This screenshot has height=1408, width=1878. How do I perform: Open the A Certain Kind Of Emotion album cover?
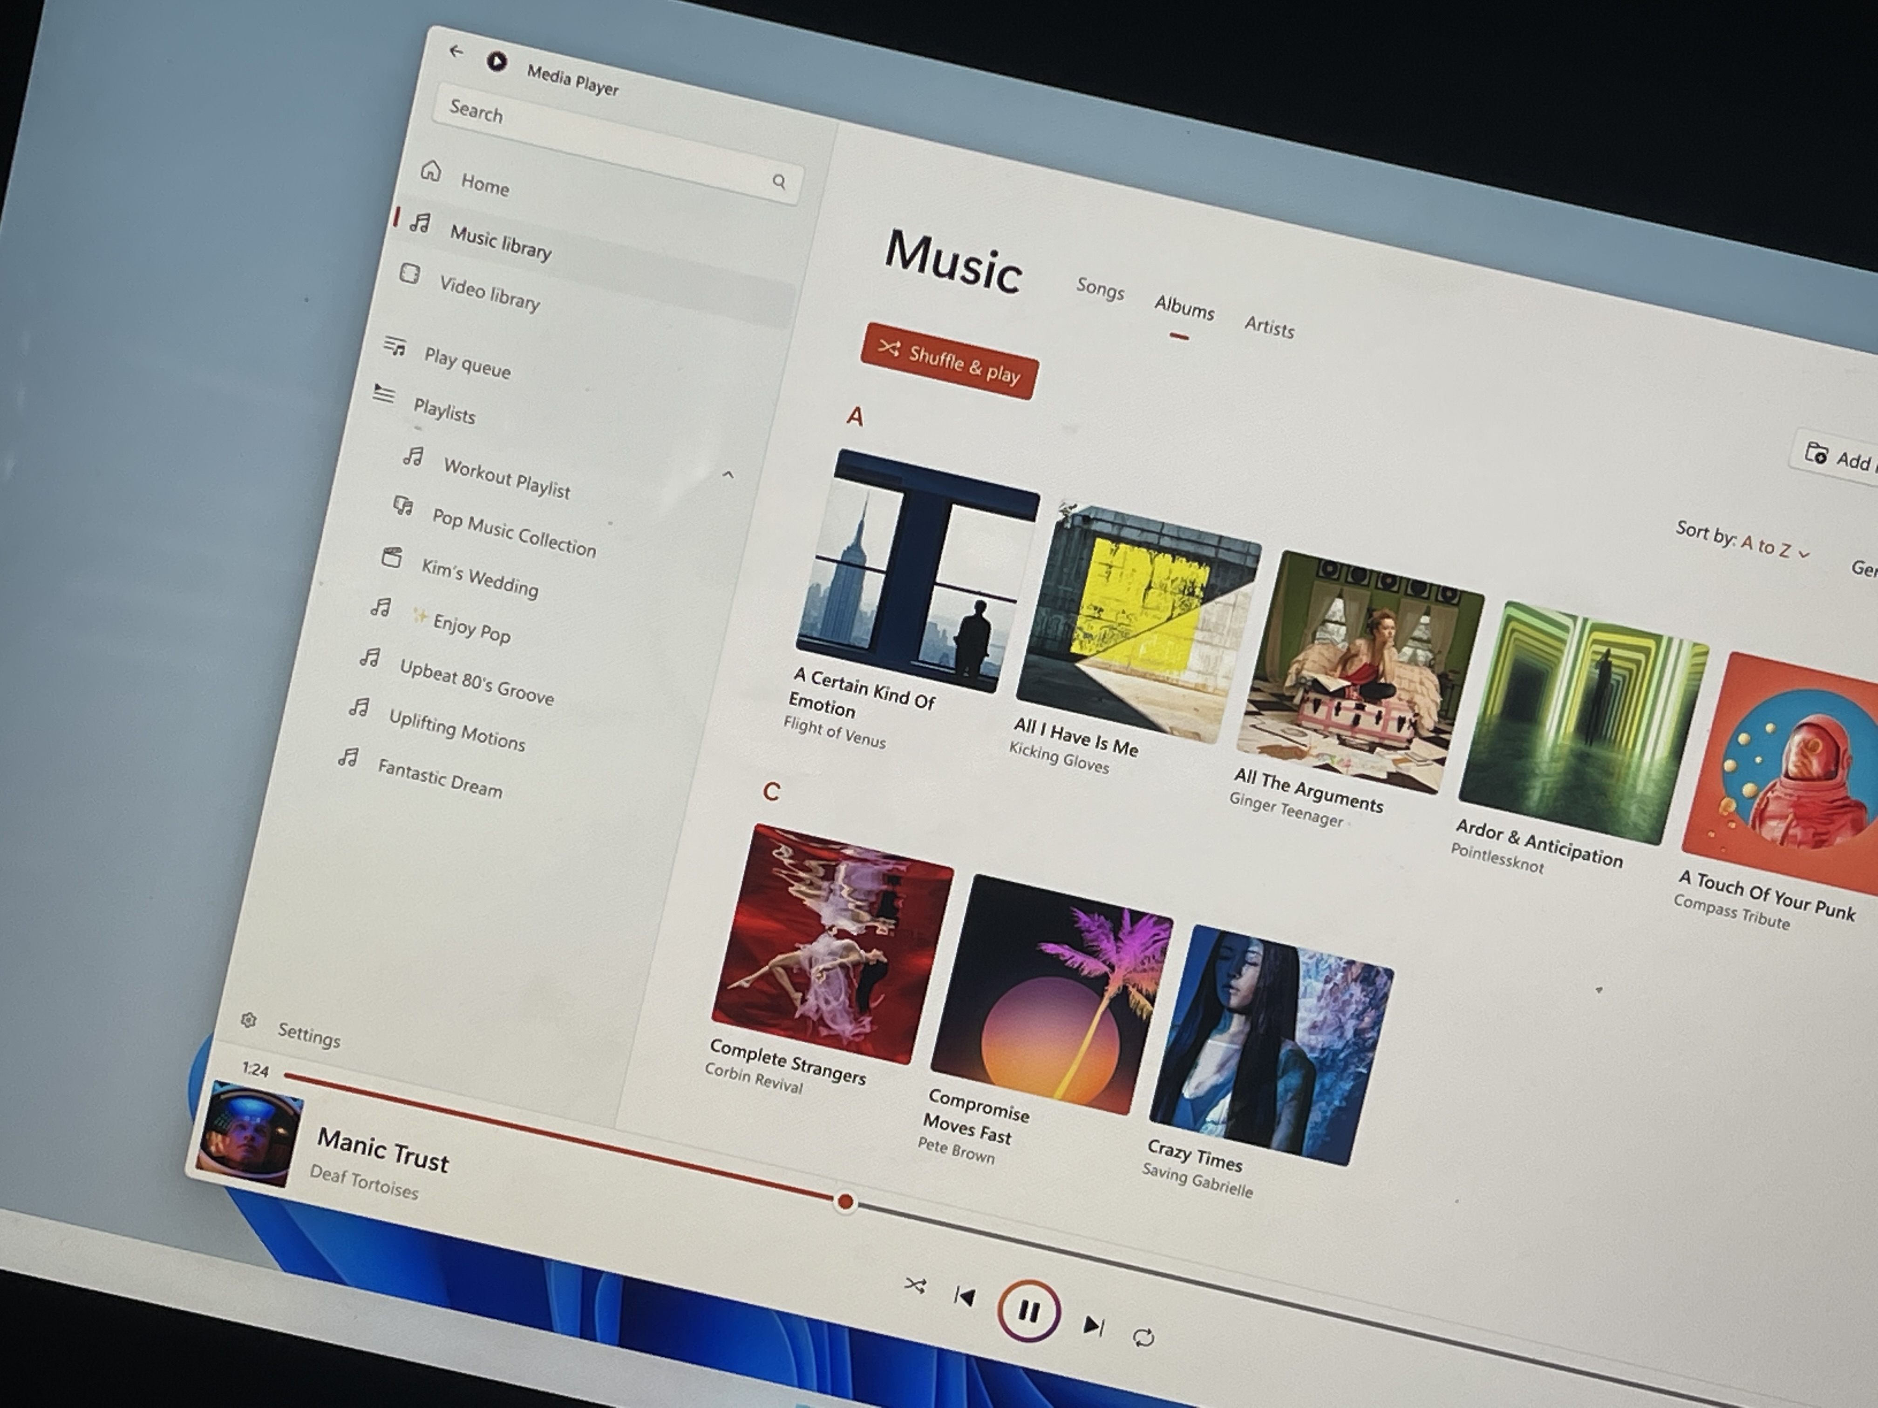pos(918,570)
